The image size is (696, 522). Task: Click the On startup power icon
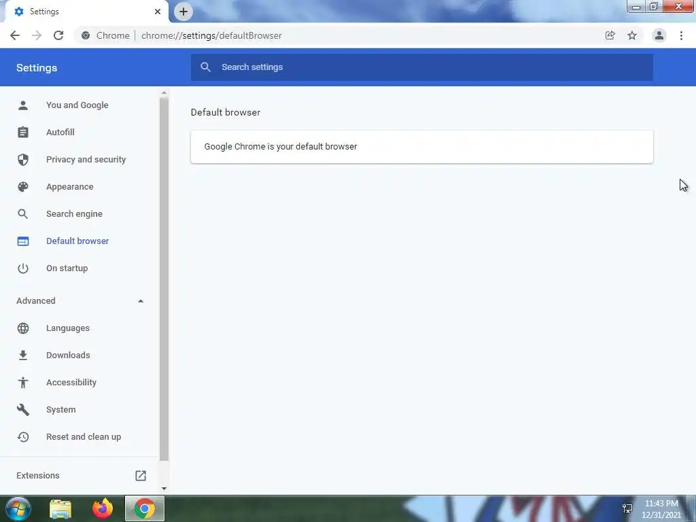[23, 268]
